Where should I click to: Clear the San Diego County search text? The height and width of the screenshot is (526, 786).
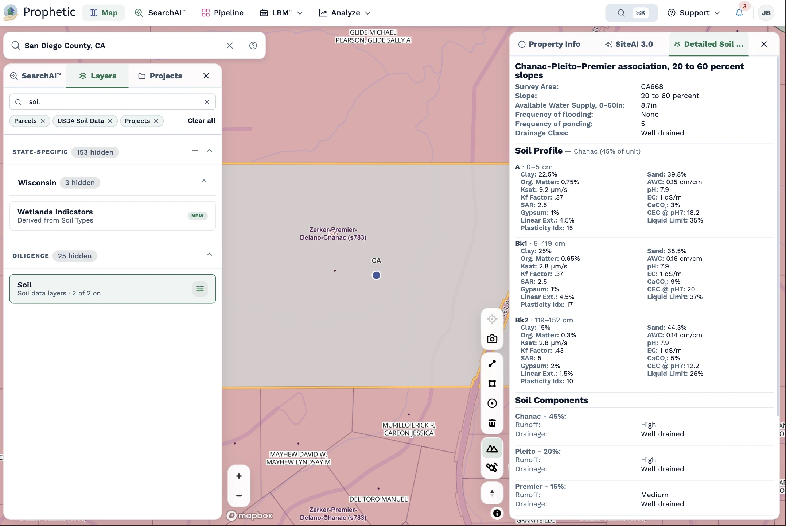pos(230,46)
